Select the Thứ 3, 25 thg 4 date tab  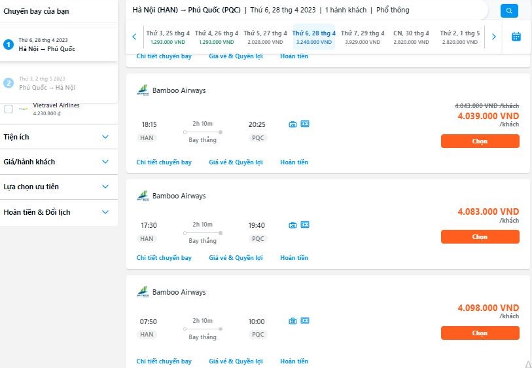[x=168, y=37]
